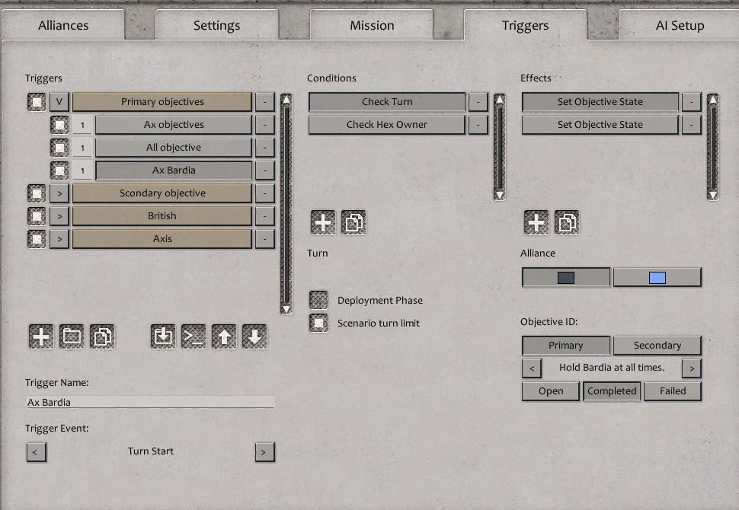Enable the Deployment Phase checkbox
The image size is (739, 510).
tap(318, 300)
